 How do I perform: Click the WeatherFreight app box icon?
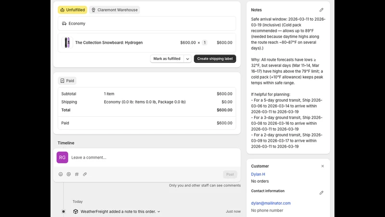click(x=76, y=212)
